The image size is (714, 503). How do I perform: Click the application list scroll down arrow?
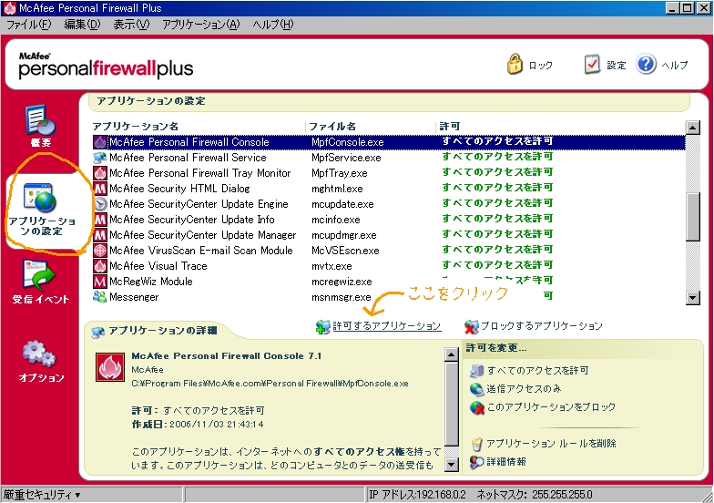[692, 297]
